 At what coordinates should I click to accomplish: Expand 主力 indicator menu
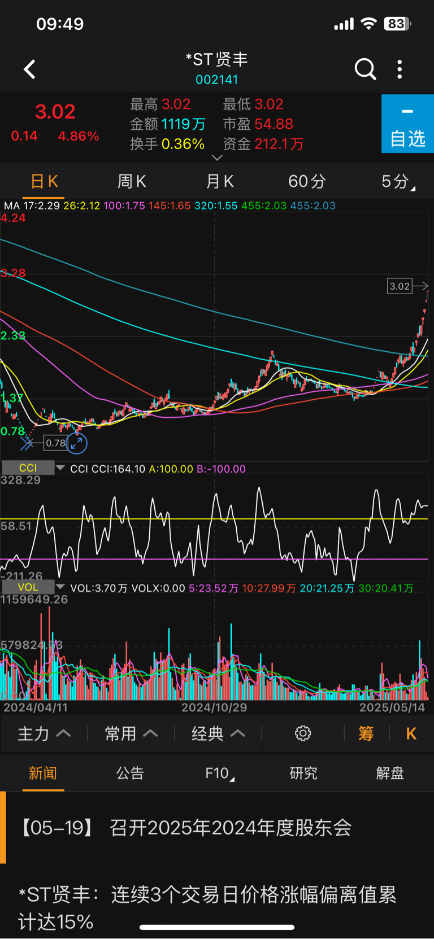(44, 733)
